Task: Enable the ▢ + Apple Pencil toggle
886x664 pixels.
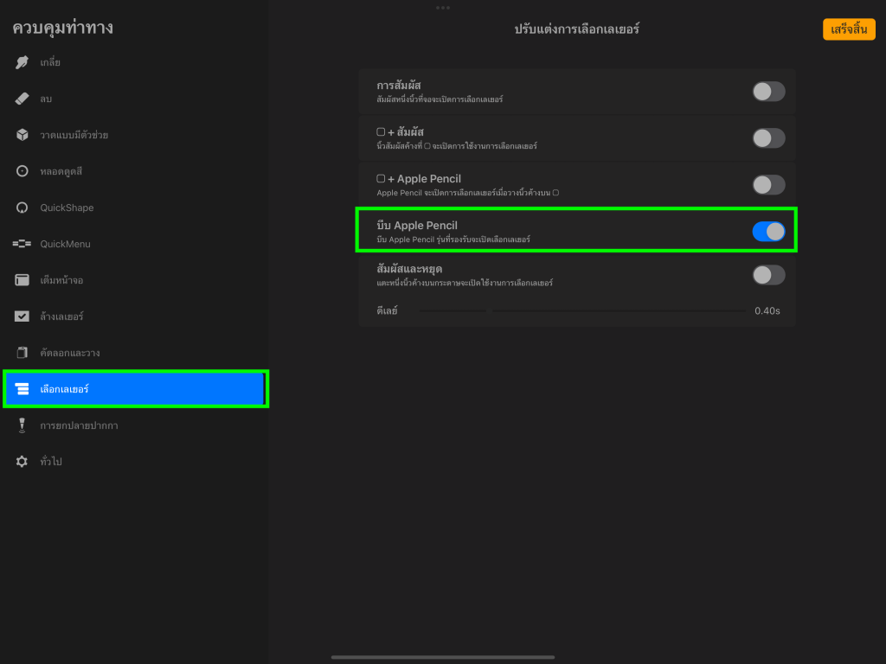Action: coord(768,185)
